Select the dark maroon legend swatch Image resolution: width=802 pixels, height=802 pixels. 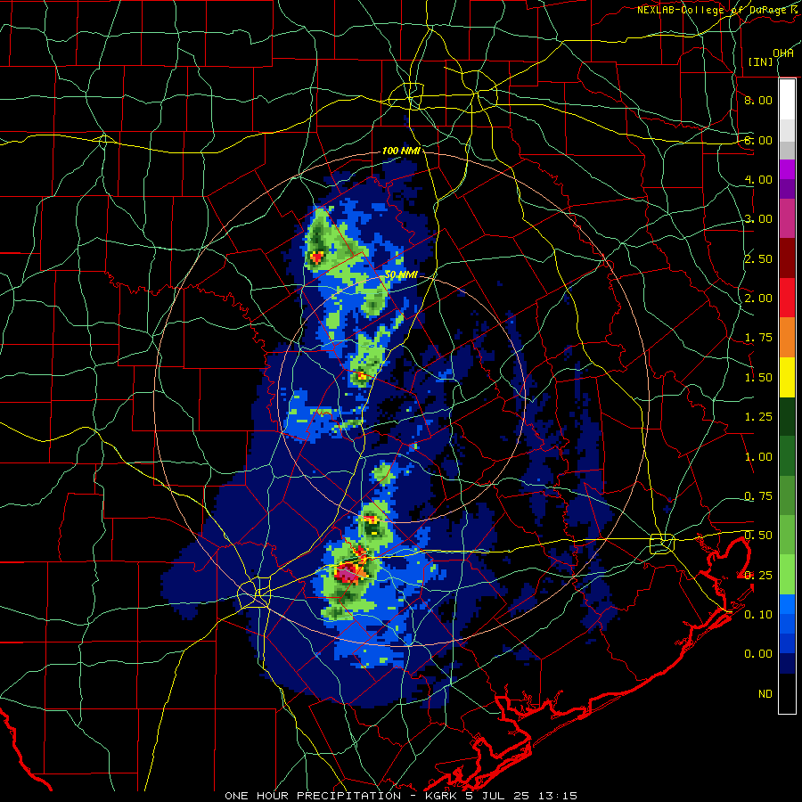pyautogui.click(x=787, y=258)
